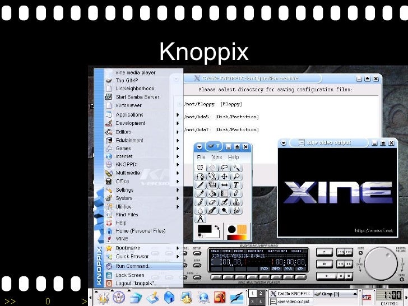The height and width of the screenshot is (306, 408).
Task: Click the keyboard layout flag in tray
Action: point(367,297)
